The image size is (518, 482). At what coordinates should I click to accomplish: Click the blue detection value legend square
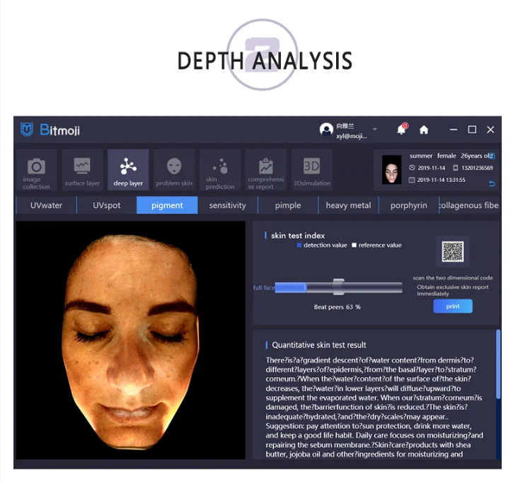pos(299,245)
